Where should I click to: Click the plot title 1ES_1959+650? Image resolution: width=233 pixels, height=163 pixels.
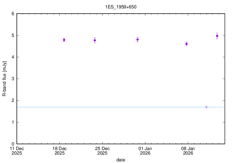tap(121, 7)
